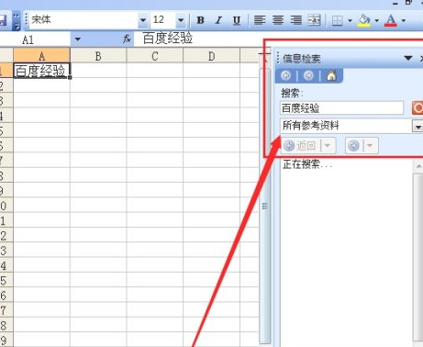423x347 pixels.
Task: Go forward in Research pane navigation
Action: (x=308, y=75)
